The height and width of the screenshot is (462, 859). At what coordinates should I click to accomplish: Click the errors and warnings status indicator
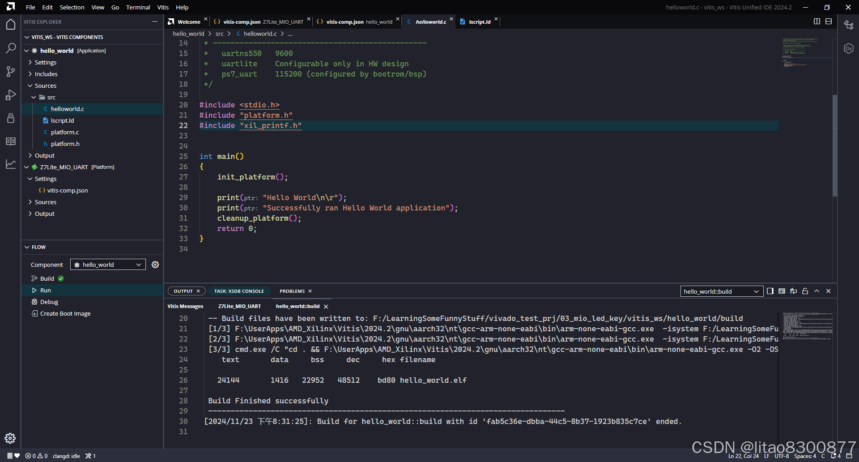(37, 456)
